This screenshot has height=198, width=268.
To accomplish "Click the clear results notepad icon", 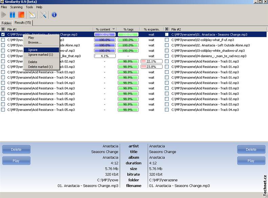I will 32,15.
